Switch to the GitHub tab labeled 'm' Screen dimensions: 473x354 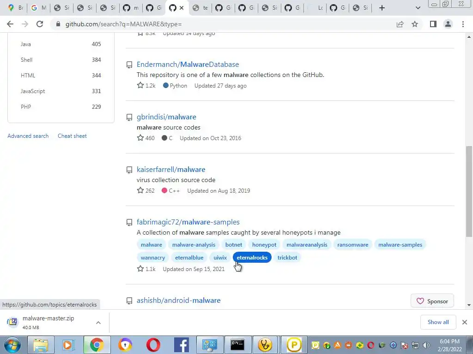tap(131, 8)
